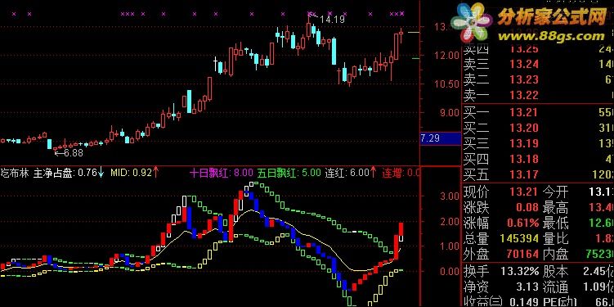Select the 卖四 ask row
The height and width of the screenshot is (307, 614).
[538, 49]
